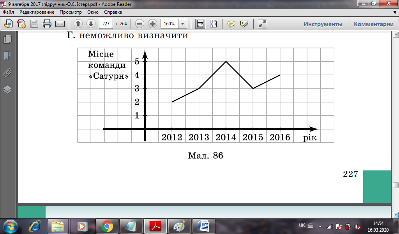Screen dimensions: 399x234
Task: Open the Инструменты panel
Action: (x=323, y=24)
